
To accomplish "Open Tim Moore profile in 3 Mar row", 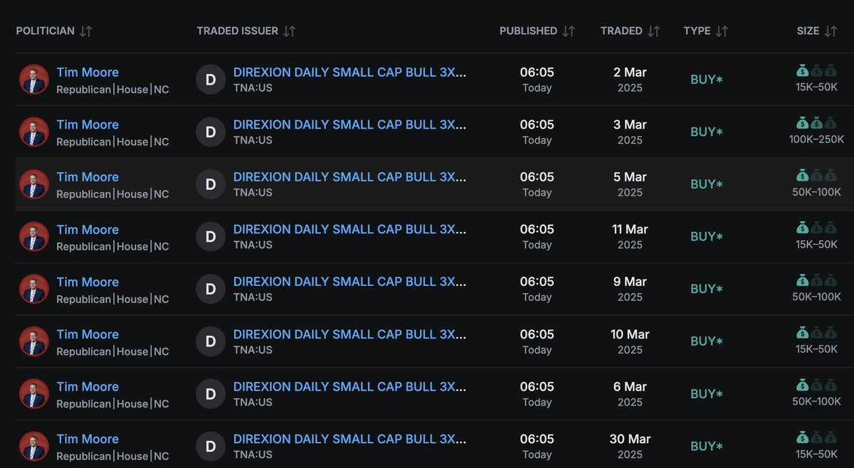I will coord(88,124).
